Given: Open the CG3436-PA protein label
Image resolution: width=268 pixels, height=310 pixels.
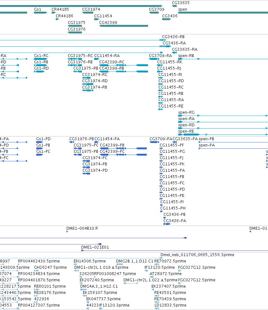Looking at the screenshot, I should pos(175,221).
